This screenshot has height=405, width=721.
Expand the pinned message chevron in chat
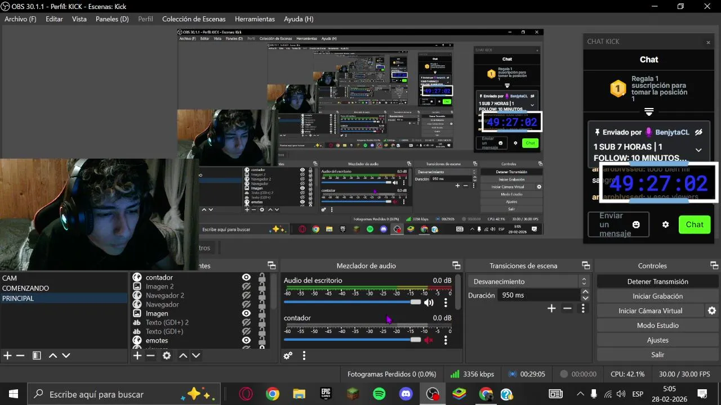point(698,150)
